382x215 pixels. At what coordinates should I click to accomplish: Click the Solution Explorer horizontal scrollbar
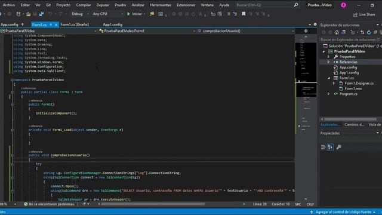pos(350,119)
